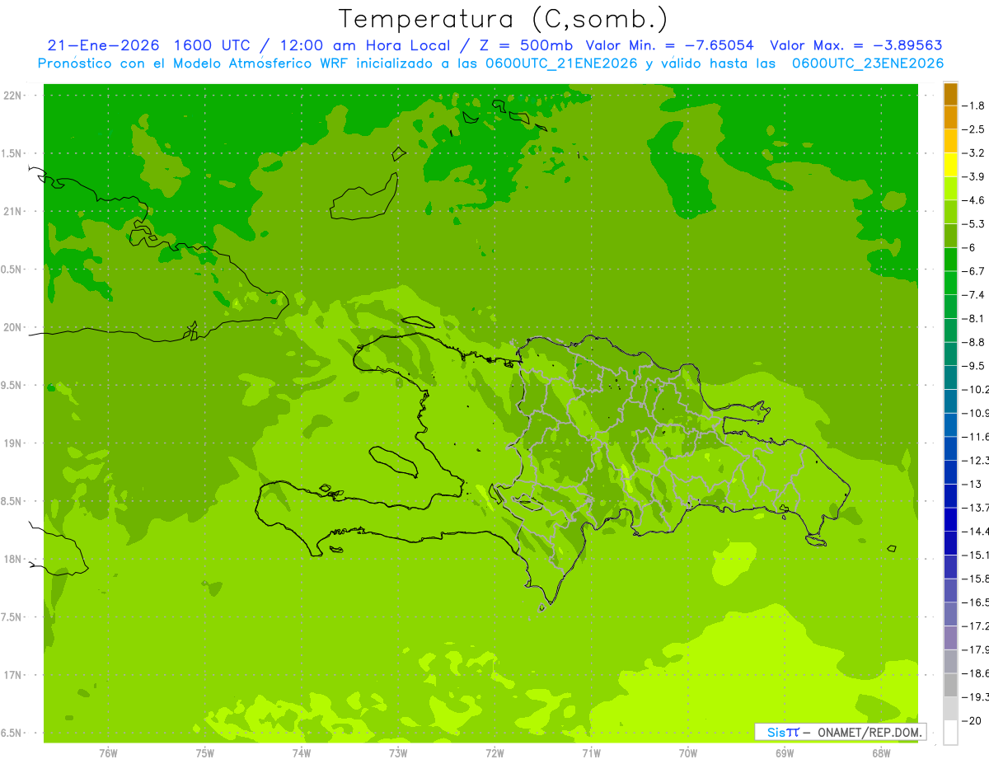Click the "-8.1" legend value

point(974,318)
